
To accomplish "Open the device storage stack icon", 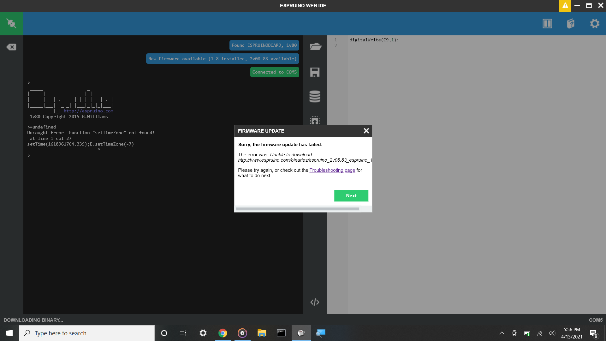I will [315, 96].
